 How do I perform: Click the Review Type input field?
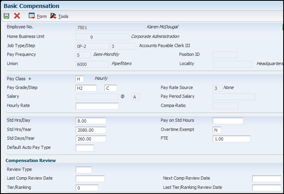coord(84,170)
